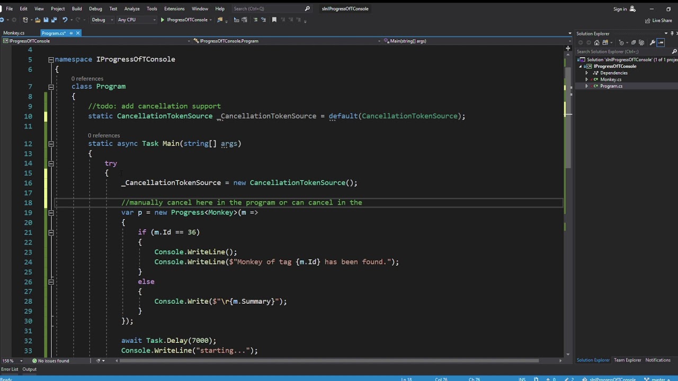Click '0 references' above class Program
This screenshot has width=678, height=381.
pyautogui.click(x=87, y=79)
